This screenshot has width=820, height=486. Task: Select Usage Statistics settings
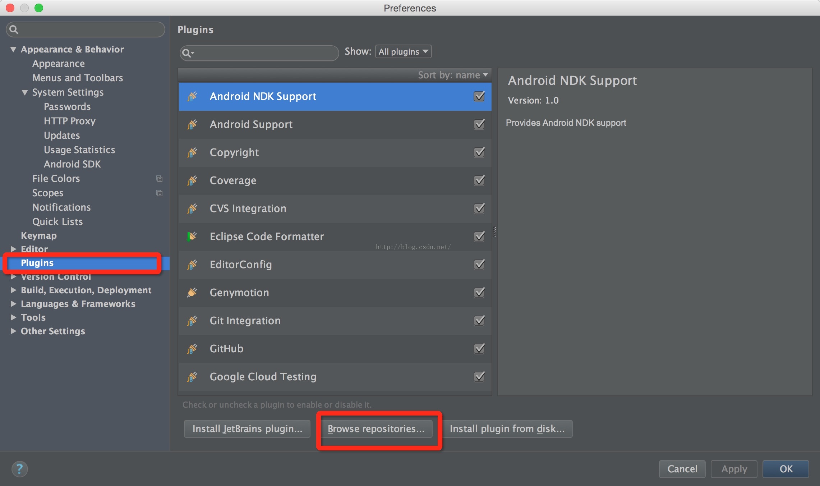point(79,150)
